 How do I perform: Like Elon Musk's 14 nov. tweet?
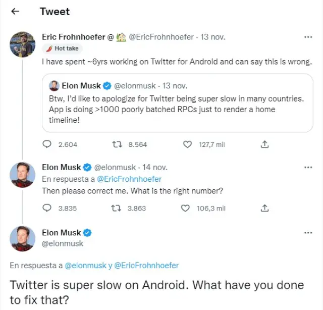(x=185, y=208)
